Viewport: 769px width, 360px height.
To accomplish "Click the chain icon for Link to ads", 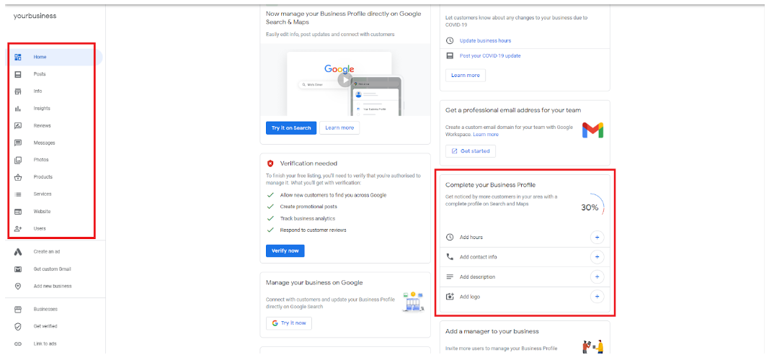I will [18, 344].
